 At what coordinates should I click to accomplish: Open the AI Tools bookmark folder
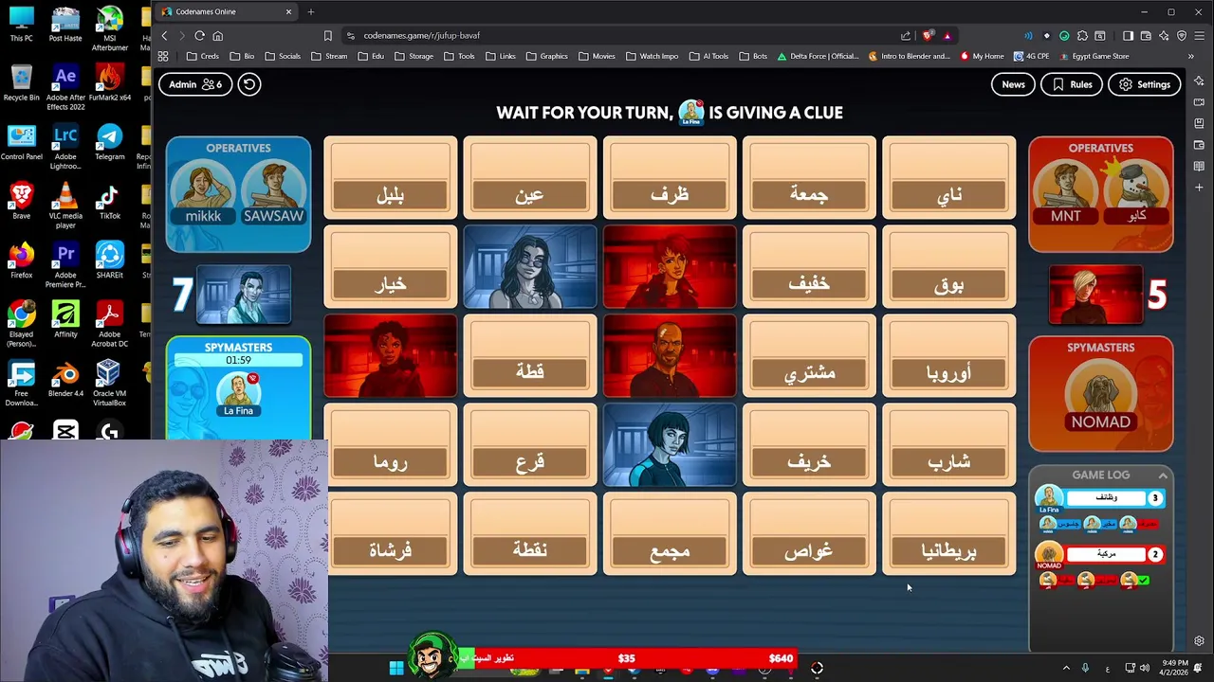tap(708, 56)
